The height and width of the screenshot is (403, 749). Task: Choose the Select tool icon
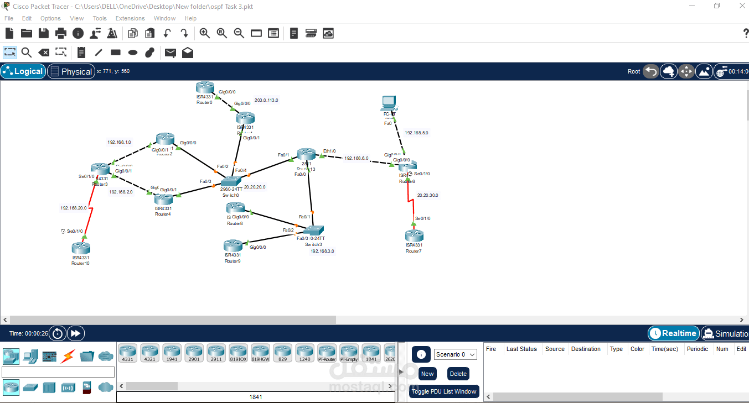pos(10,53)
